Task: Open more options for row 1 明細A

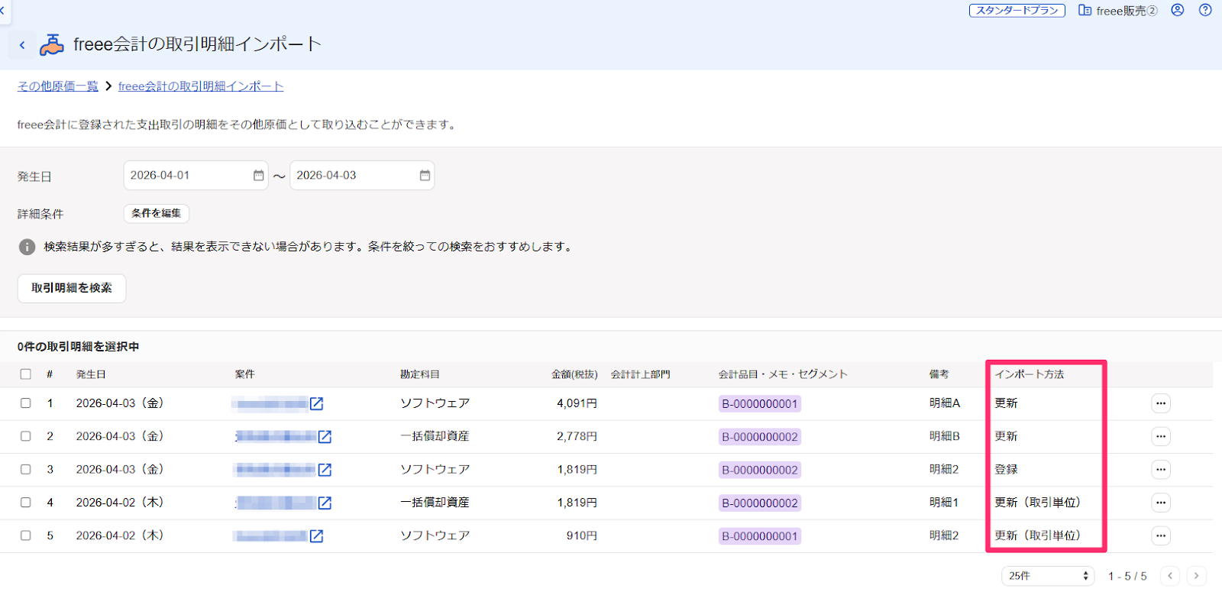Action: (1161, 403)
